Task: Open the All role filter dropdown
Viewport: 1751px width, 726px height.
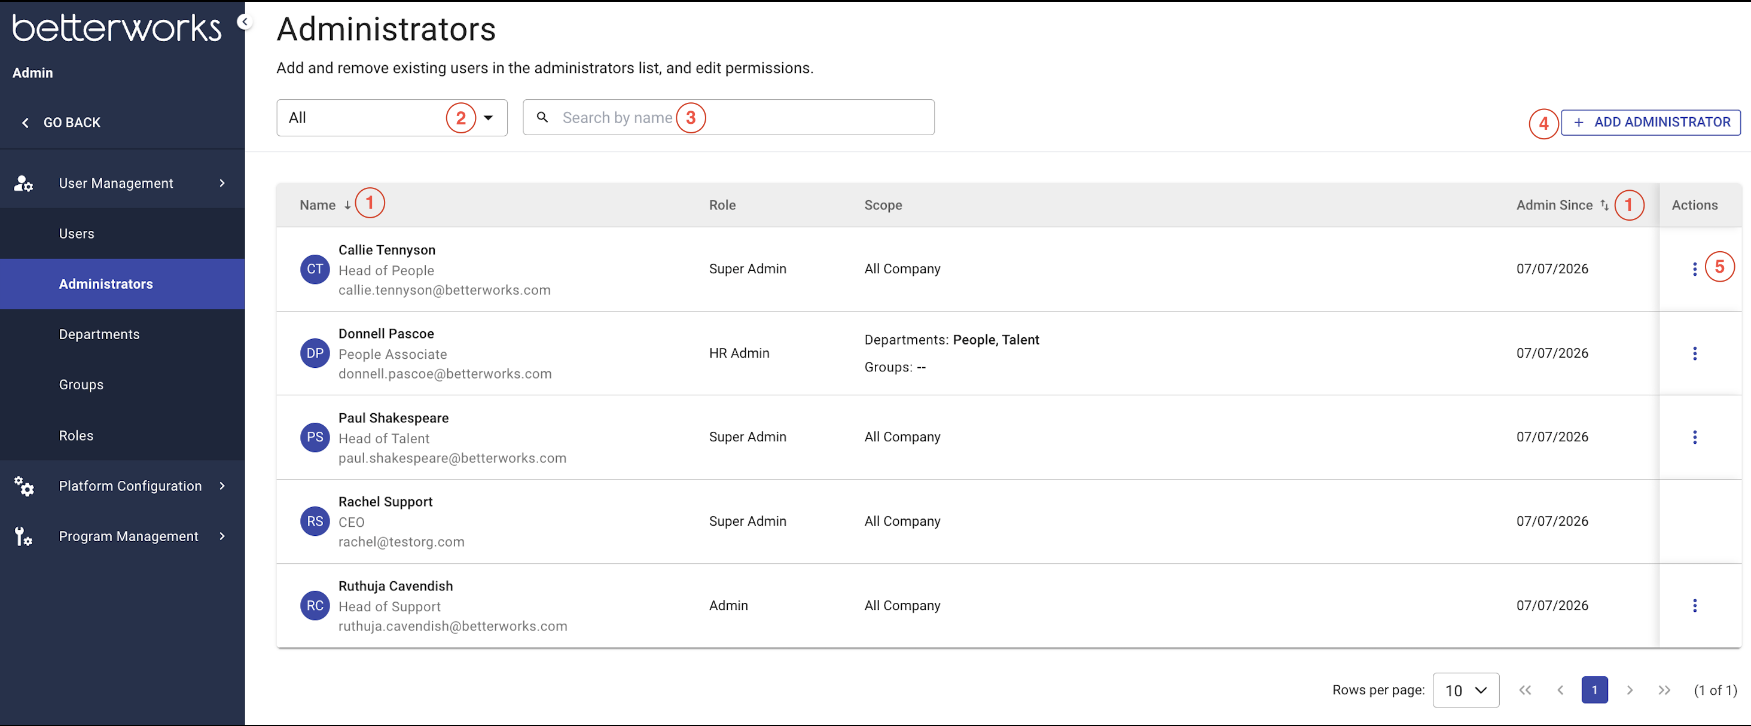Action: coord(392,118)
